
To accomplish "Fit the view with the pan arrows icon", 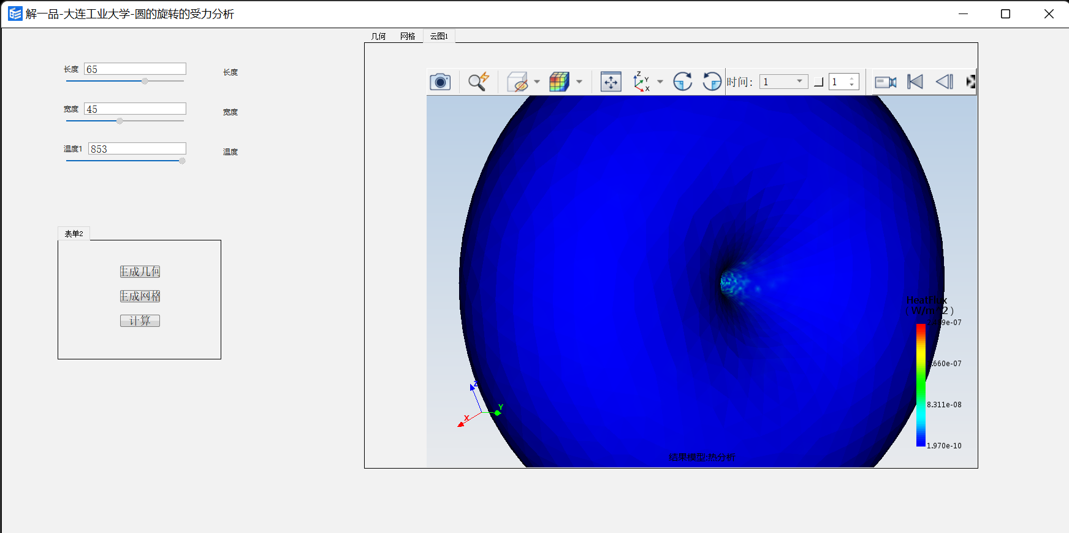I will point(611,82).
